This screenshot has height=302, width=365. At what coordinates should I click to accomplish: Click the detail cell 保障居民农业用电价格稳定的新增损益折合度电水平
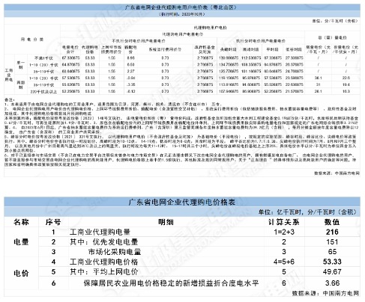coord(171,283)
